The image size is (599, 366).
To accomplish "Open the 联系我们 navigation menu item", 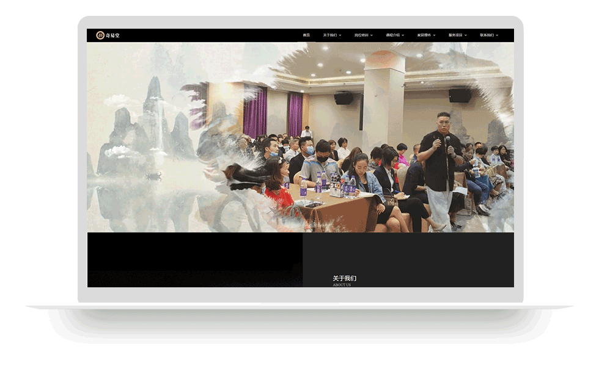I will 487,35.
